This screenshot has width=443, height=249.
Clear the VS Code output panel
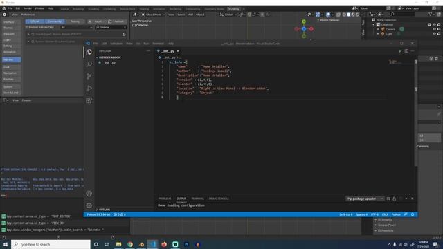point(388,199)
